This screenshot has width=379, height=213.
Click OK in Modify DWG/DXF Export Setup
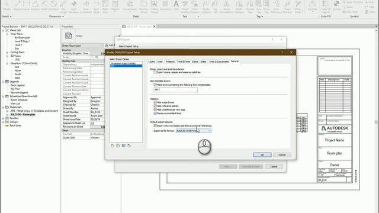pos(262,155)
